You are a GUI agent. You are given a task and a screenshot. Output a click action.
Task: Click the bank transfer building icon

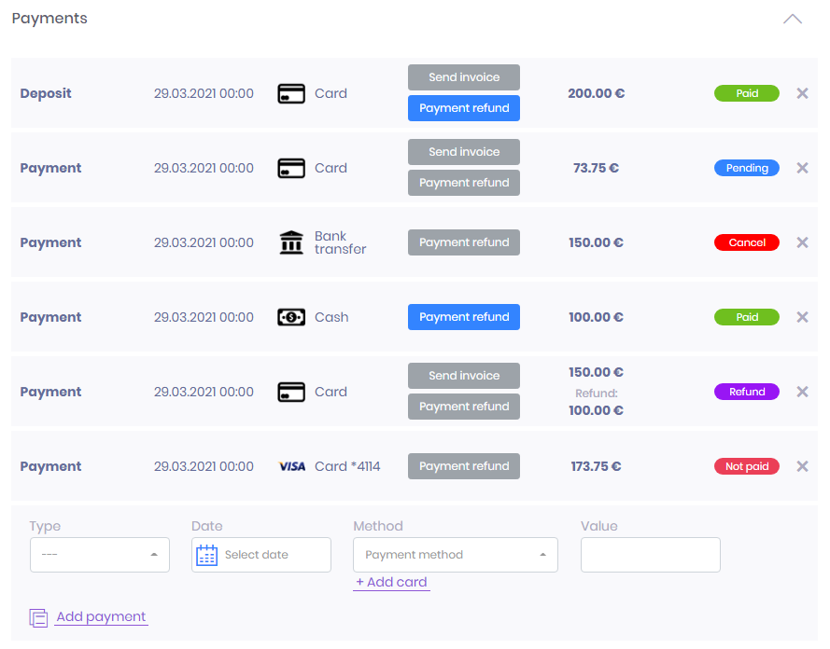click(291, 242)
